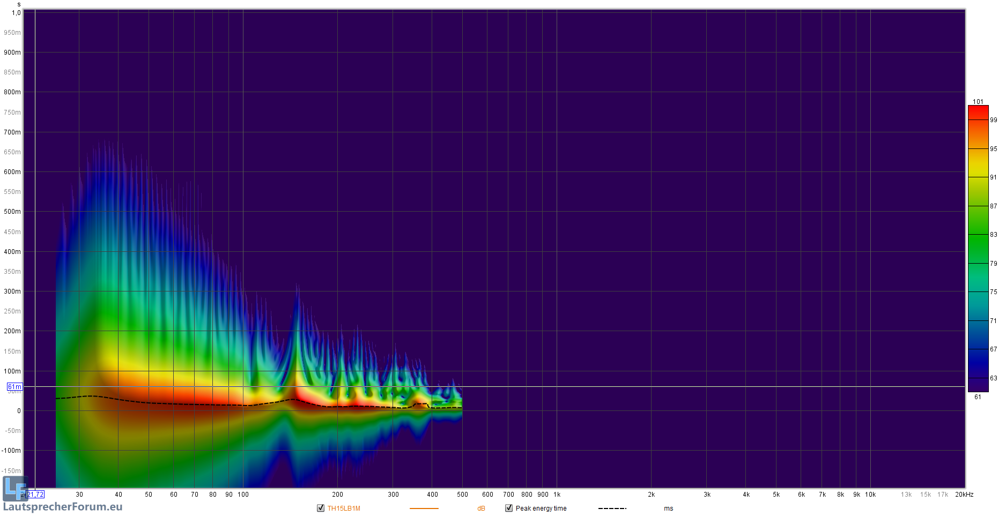Click the Peak energy time label text

coord(541,508)
